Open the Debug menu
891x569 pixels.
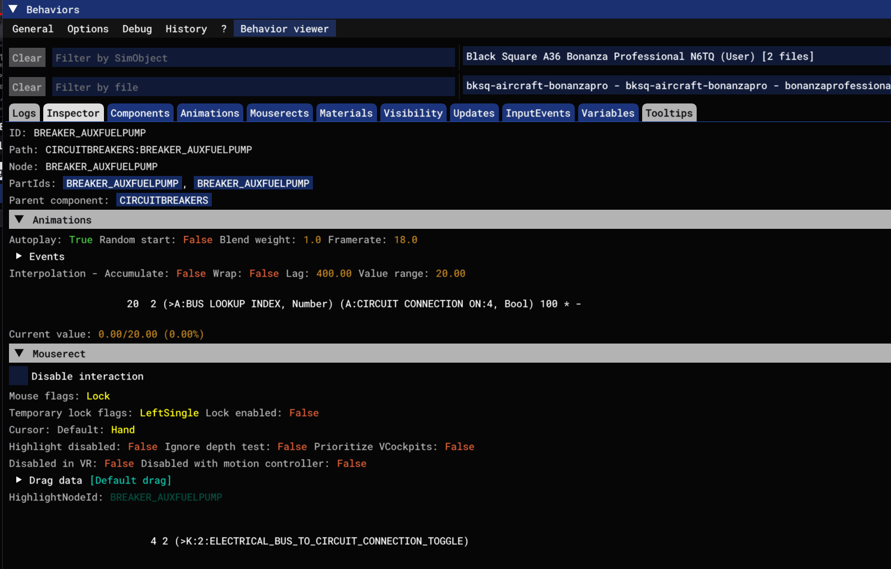[137, 29]
